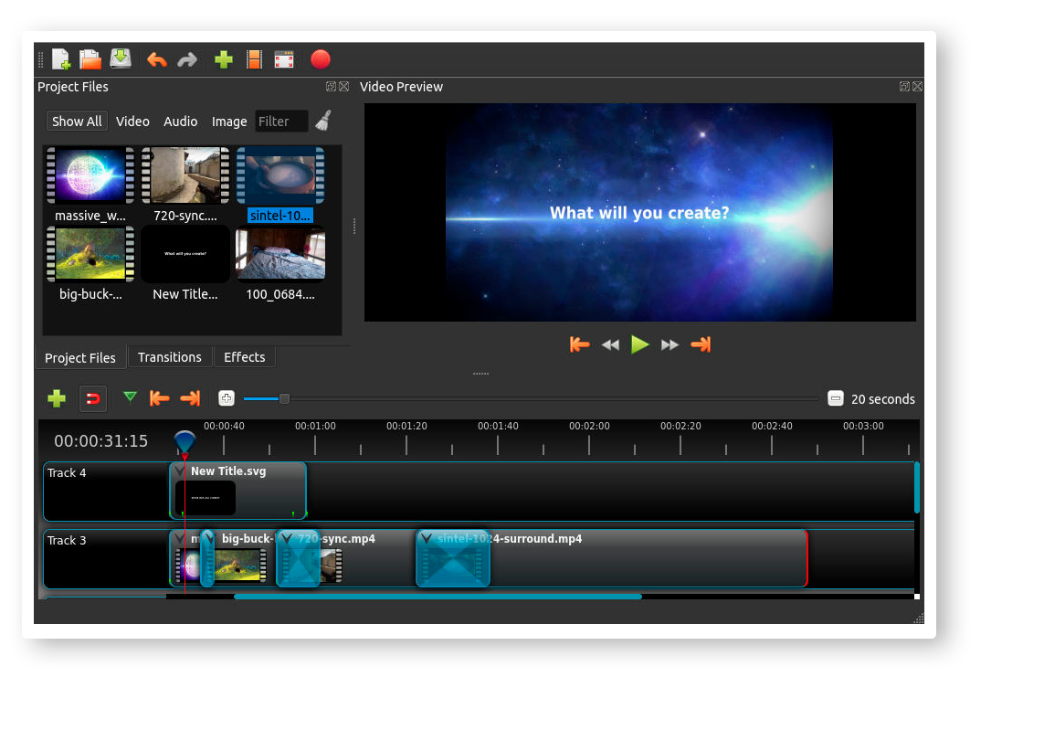Zoom in the timeline with the plus icon
Screen dimensions: 1044x751
(227, 398)
